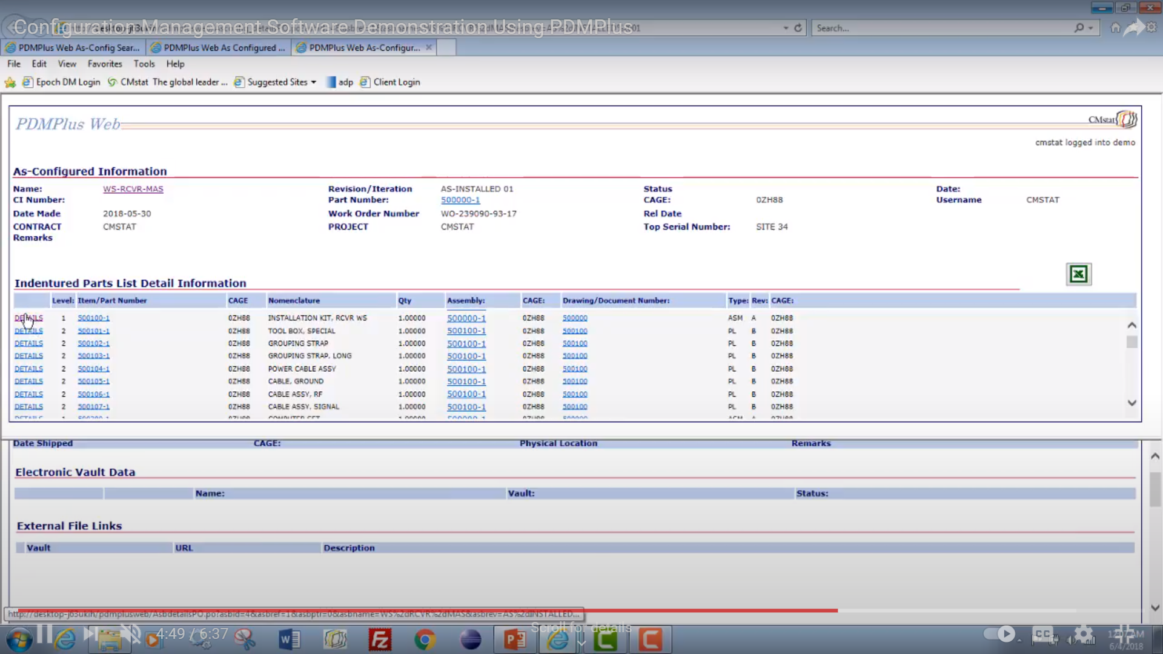Refresh the current page
This screenshot has width=1163, height=654.
(x=798, y=28)
